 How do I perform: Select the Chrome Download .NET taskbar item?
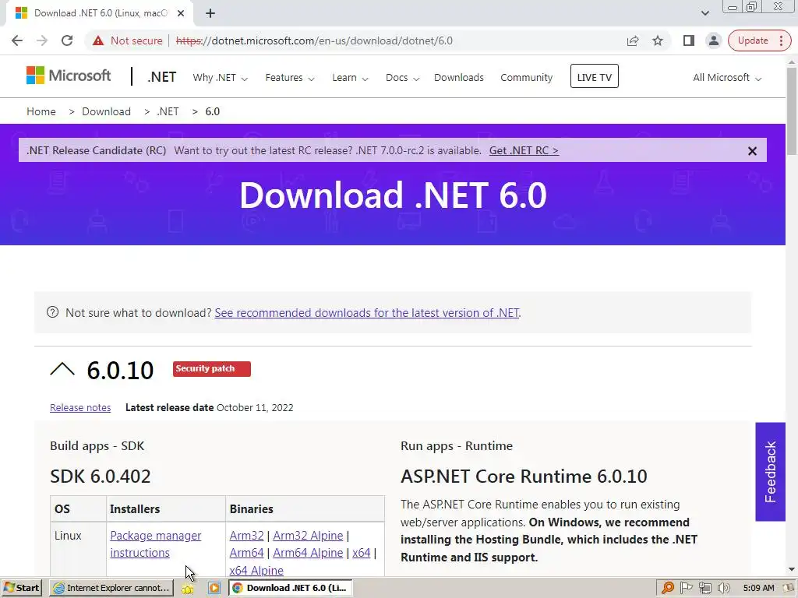(290, 588)
